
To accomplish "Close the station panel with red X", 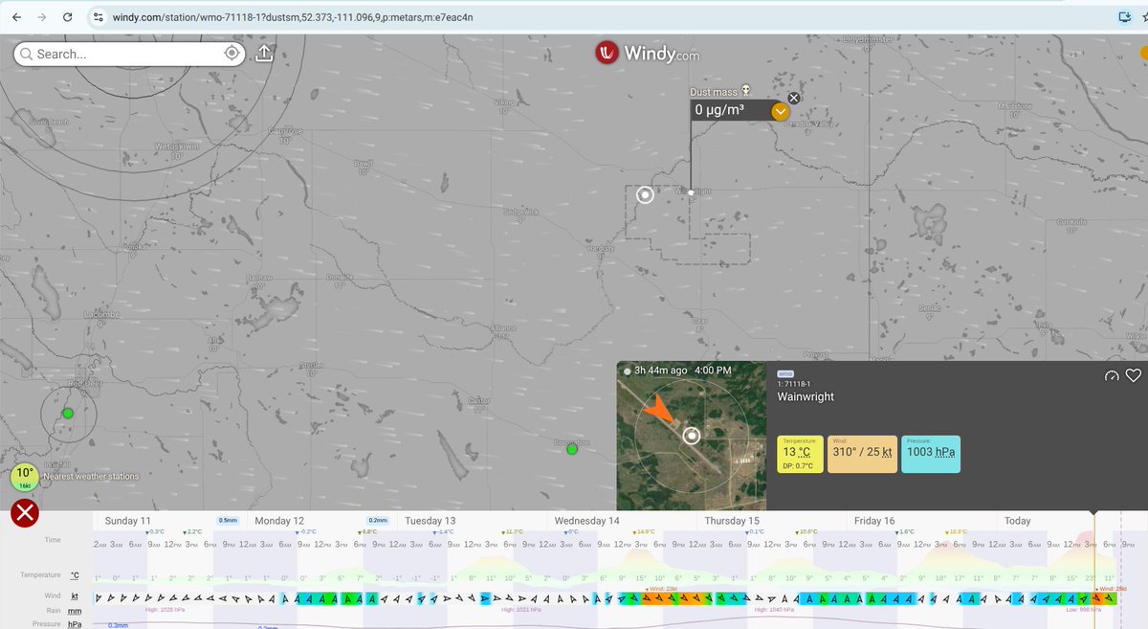I will 24,513.
